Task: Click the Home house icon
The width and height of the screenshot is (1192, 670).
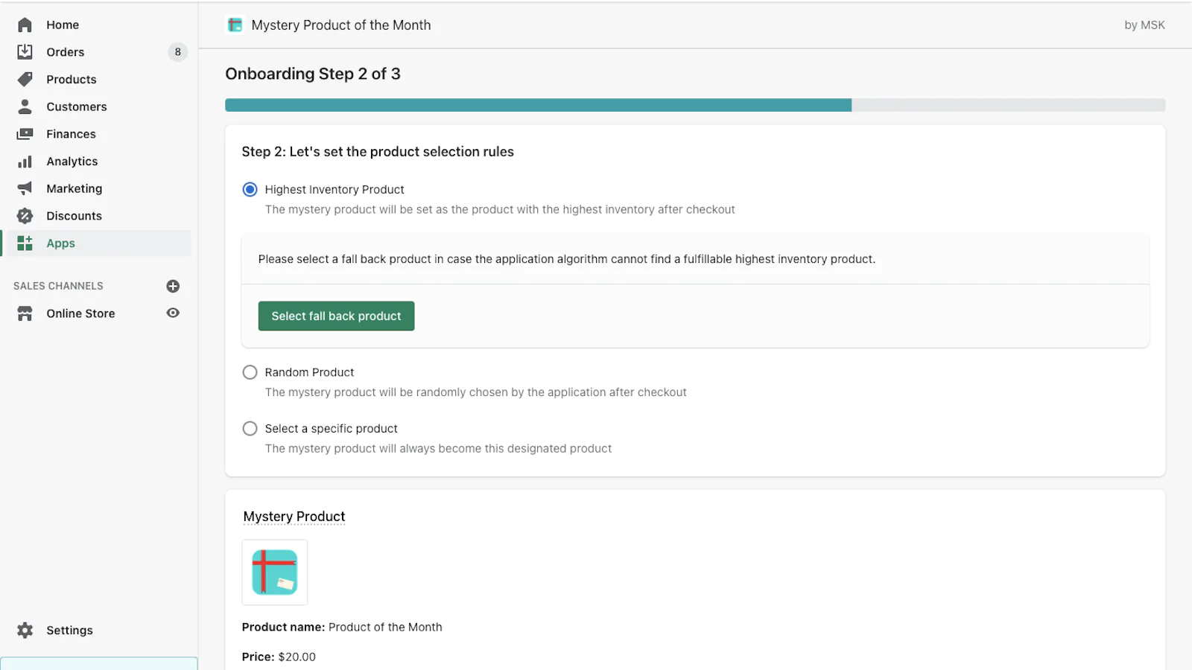Action: click(25, 25)
